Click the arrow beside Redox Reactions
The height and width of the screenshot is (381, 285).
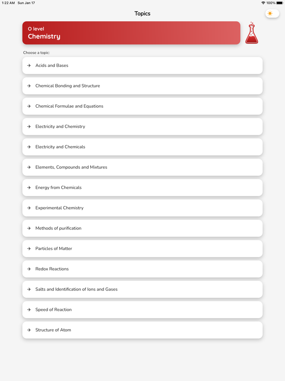click(x=28, y=269)
